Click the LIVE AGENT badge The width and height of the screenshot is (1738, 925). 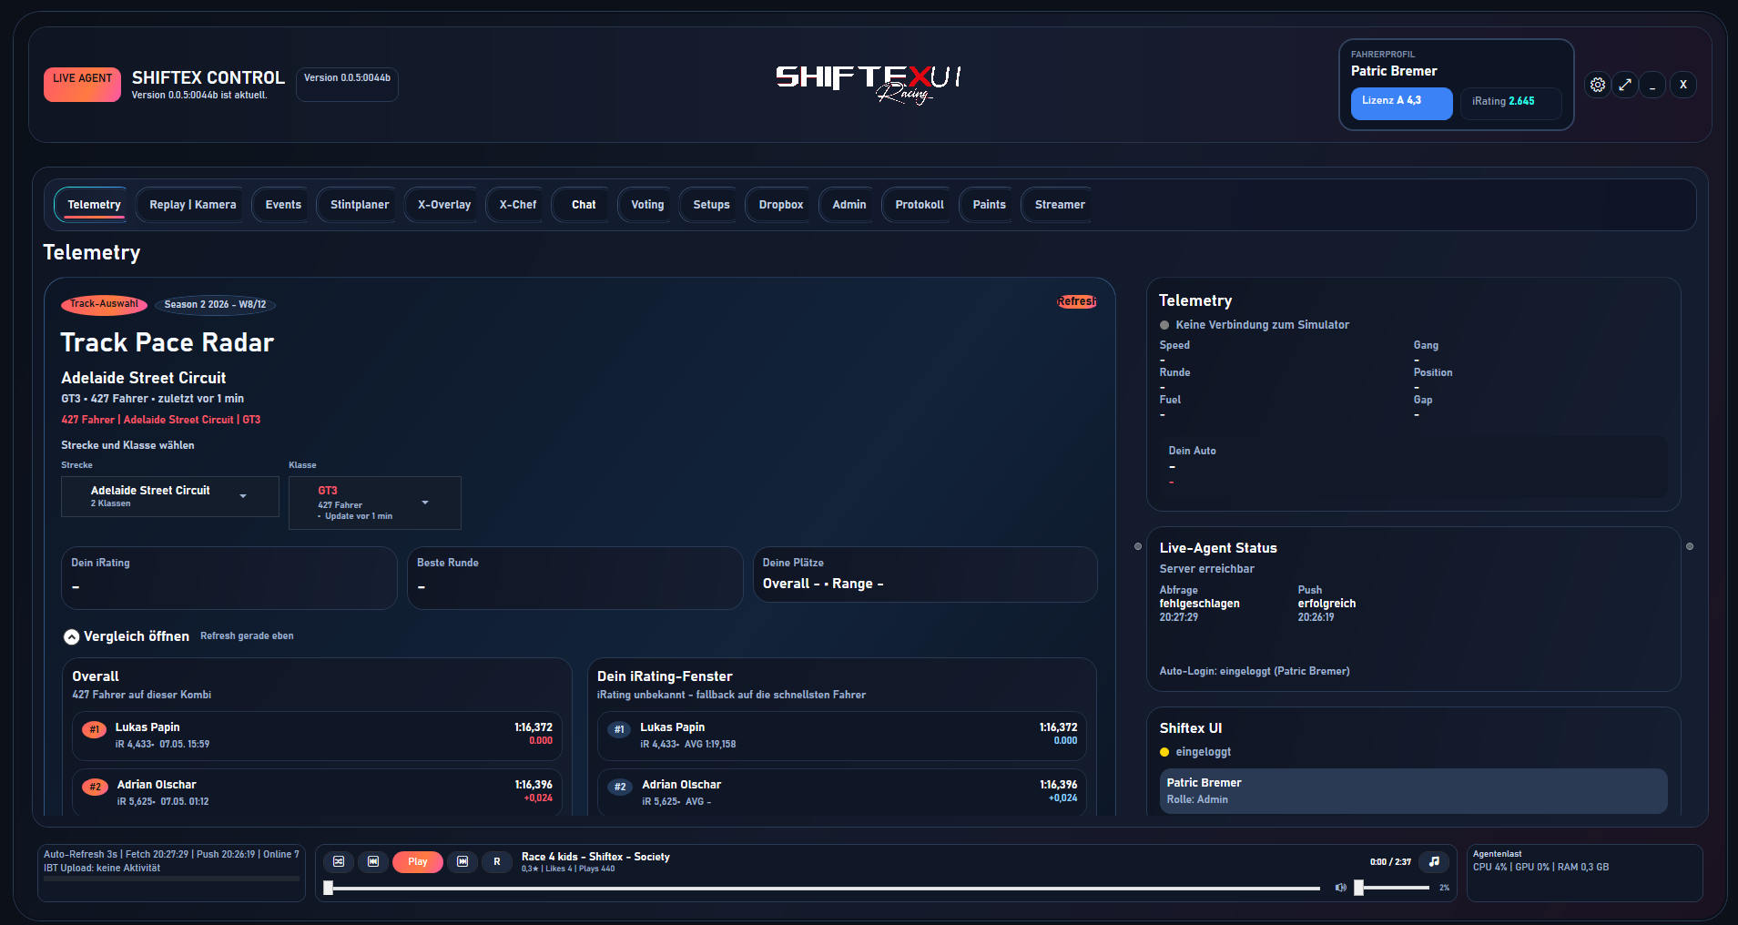click(82, 85)
